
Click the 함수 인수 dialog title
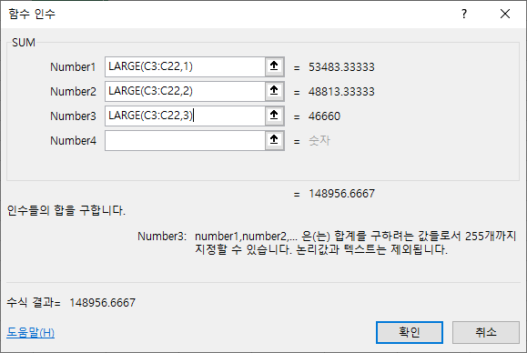(x=32, y=14)
